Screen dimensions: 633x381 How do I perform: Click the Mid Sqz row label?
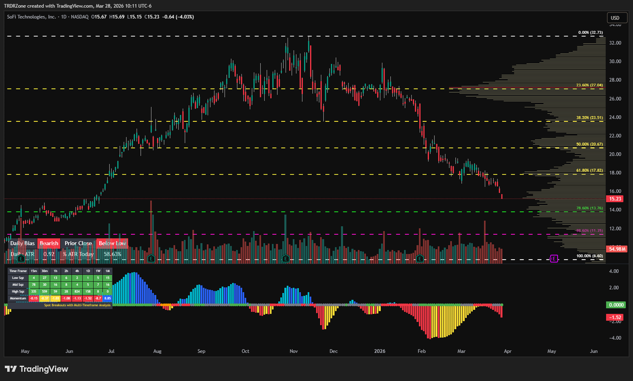(18, 285)
